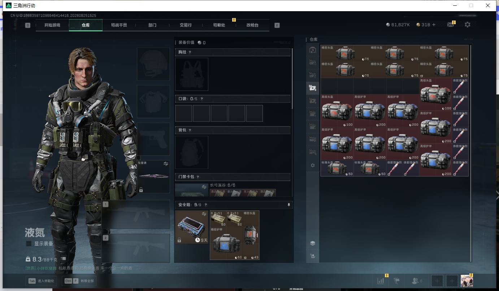Click the flag icon in the bottom bar
The width and height of the screenshot is (499, 291).
pos(397,281)
